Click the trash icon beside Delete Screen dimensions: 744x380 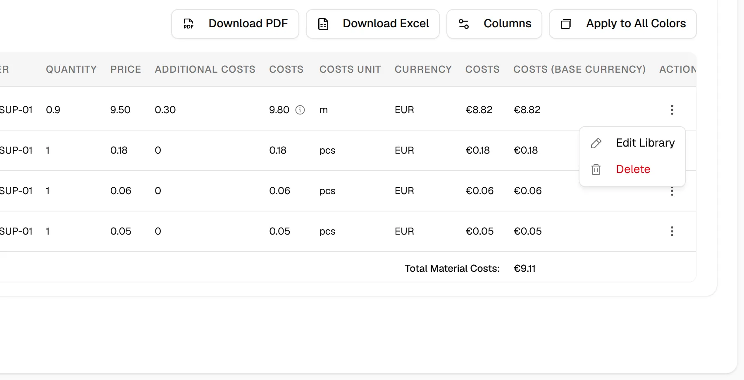coord(596,169)
